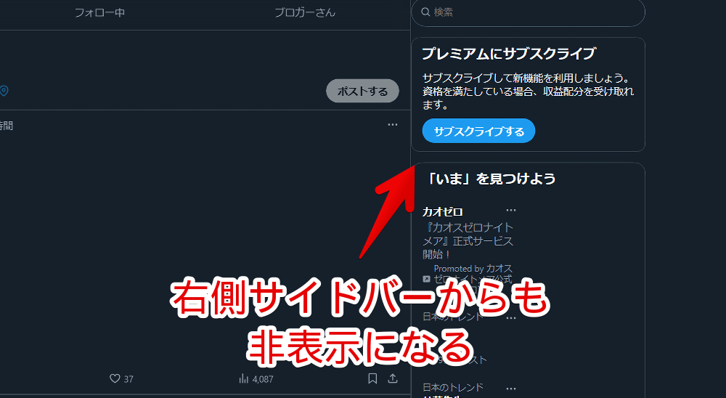Click the サブスクライブする button
This screenshot has height=398, width=726.
tap(478, 131)
